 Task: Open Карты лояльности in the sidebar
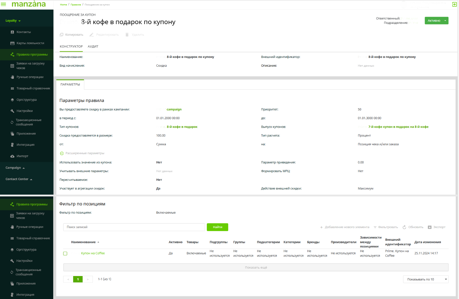30,43
